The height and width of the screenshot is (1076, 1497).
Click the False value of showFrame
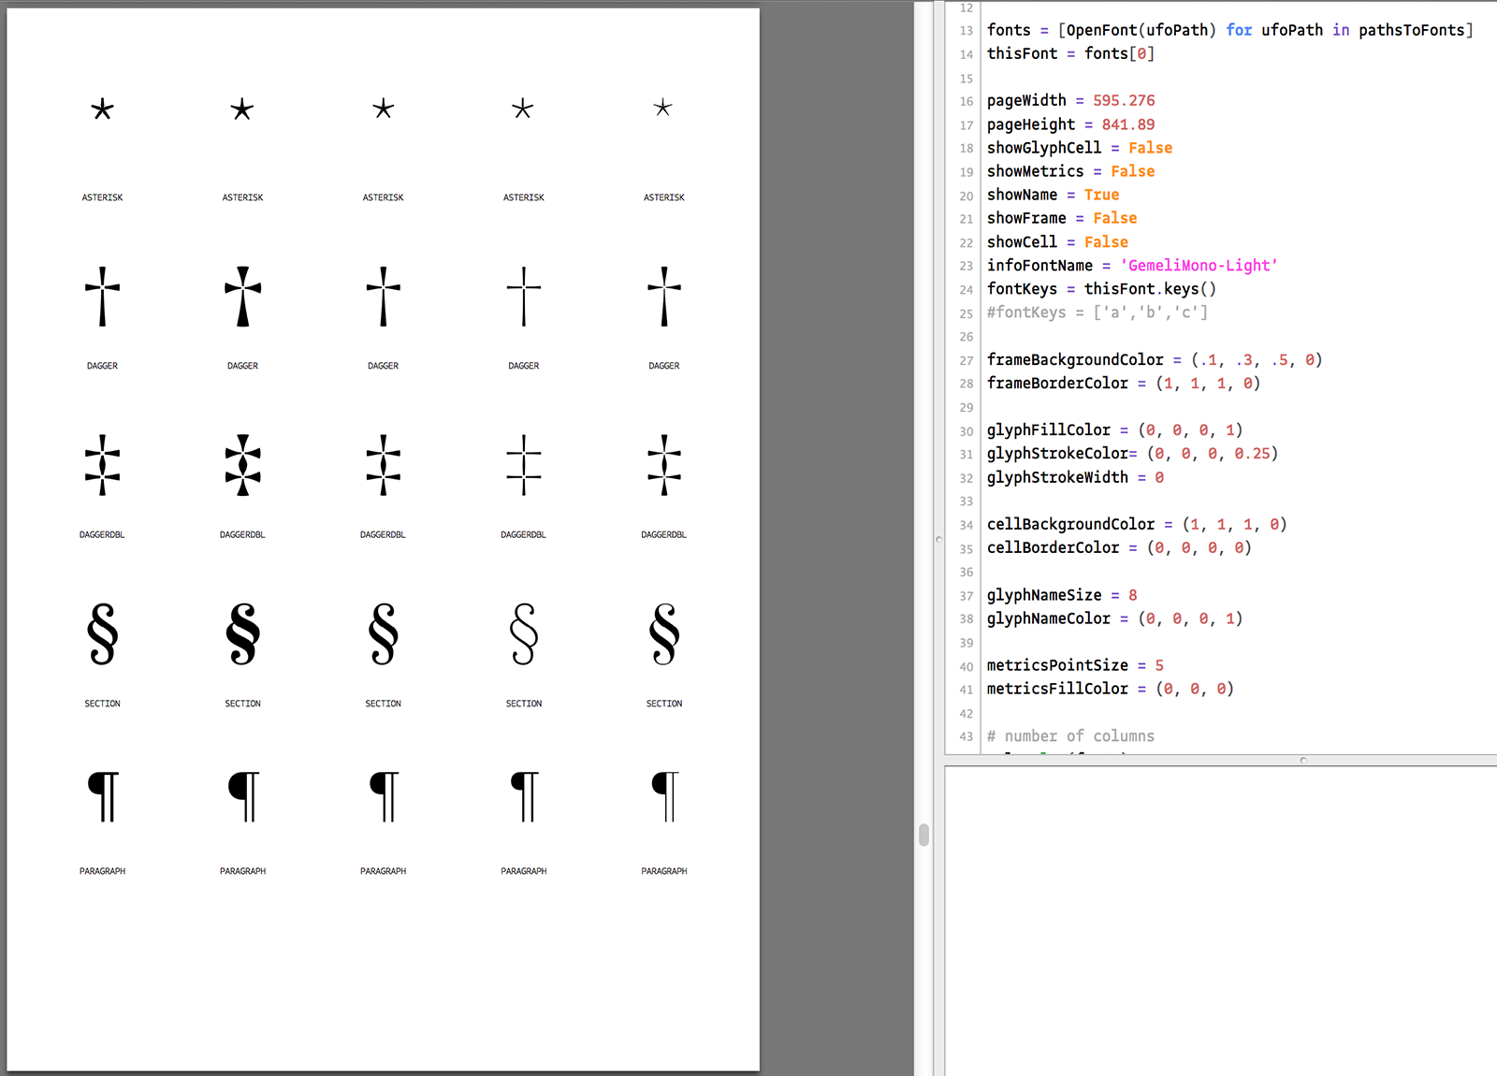pos(1114,218)
